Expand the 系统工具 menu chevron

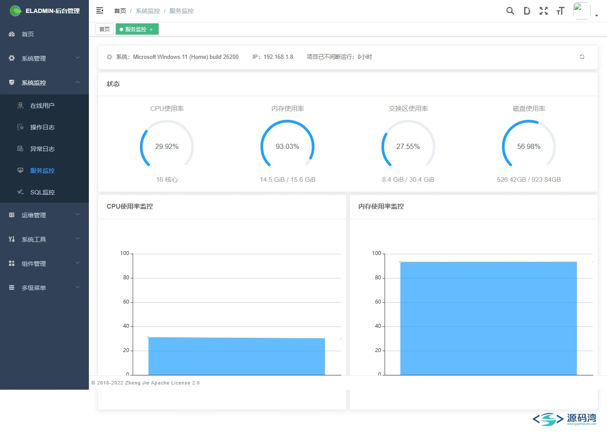pyautogui.click(x=78, y=239)
